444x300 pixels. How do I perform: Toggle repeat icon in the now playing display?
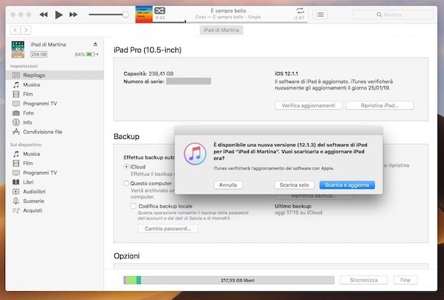click(300, 10)
